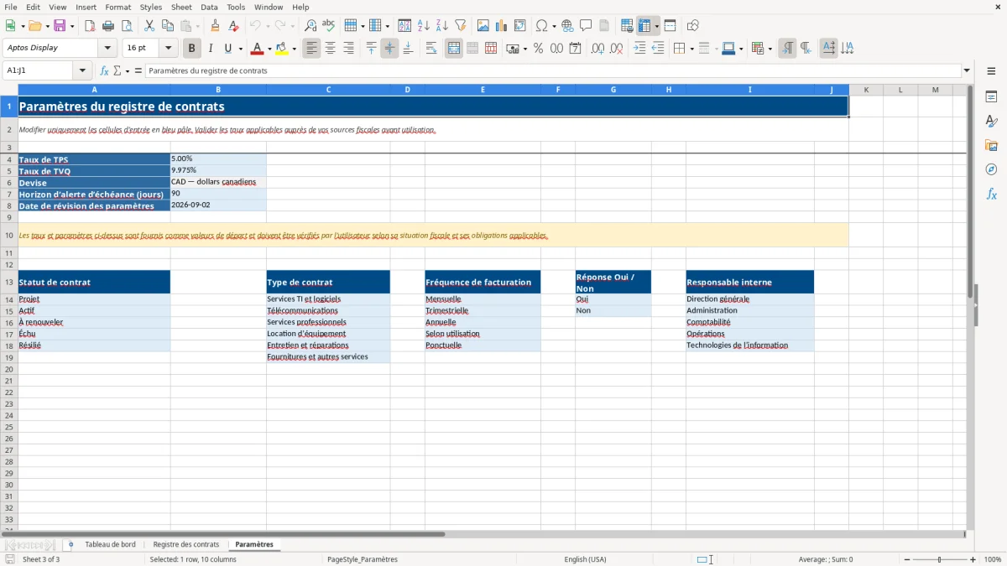Sort descending Z to A

442,26
